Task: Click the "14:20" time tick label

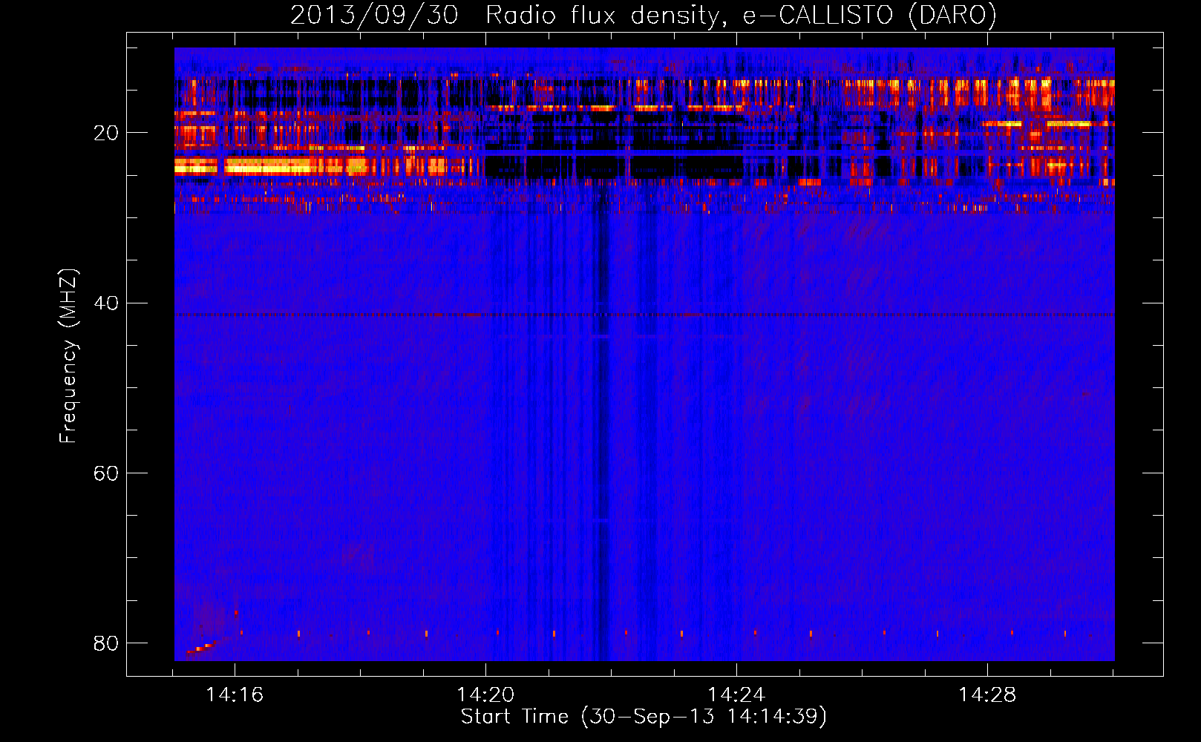Action: (x=485, y=695)
